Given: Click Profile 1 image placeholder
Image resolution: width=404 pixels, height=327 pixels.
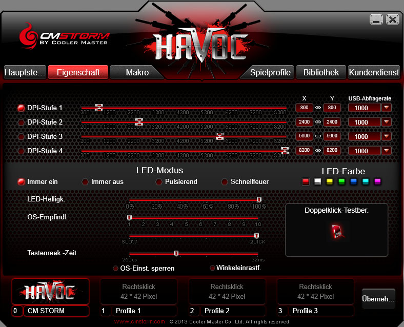Looking at the screenshot, I should point(138,292).
